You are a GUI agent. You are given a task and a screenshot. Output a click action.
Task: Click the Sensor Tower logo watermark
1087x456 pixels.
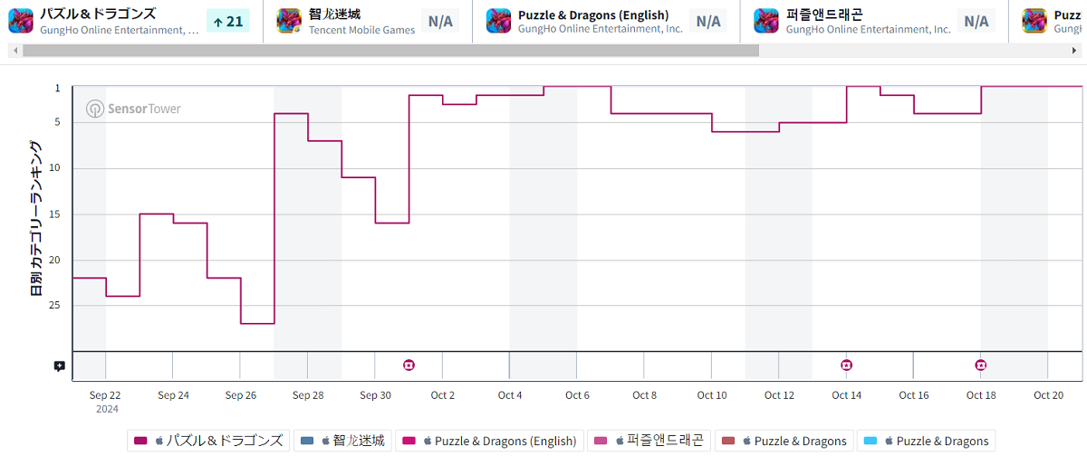134,109
